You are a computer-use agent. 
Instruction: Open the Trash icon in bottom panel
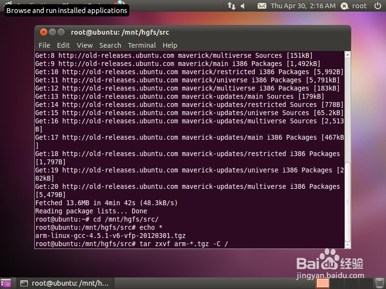tap(379, 283)
